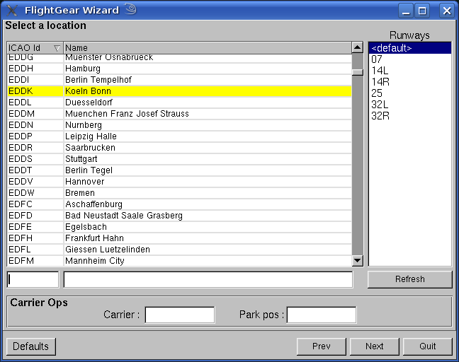459x362 pixels.
Task: Select runway 32L
Action: pyautogui.click(x=410, y=105)
